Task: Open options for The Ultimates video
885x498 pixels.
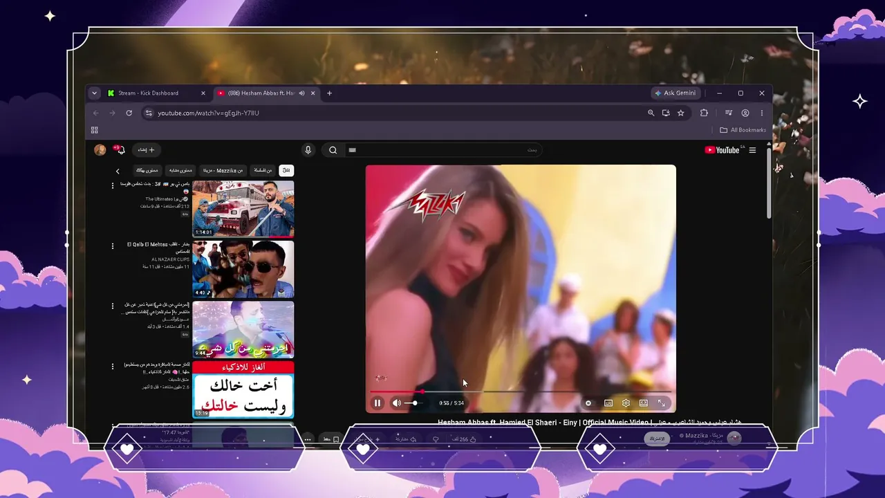Action: pyautogui.click(x=113, y=185)
